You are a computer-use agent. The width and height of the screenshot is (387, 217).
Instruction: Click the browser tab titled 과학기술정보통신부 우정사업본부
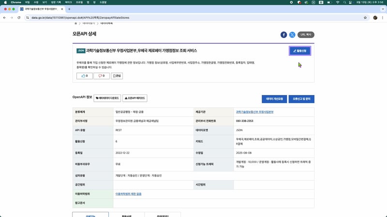pyautogui.click(x=41, y=9)
